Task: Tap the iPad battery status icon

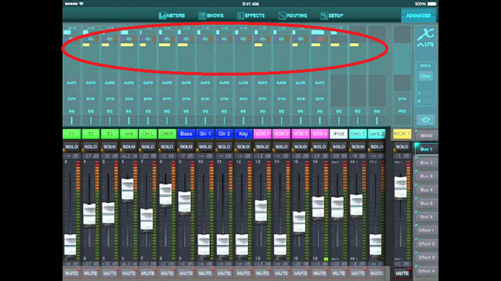Action: (x=432, y=4)
